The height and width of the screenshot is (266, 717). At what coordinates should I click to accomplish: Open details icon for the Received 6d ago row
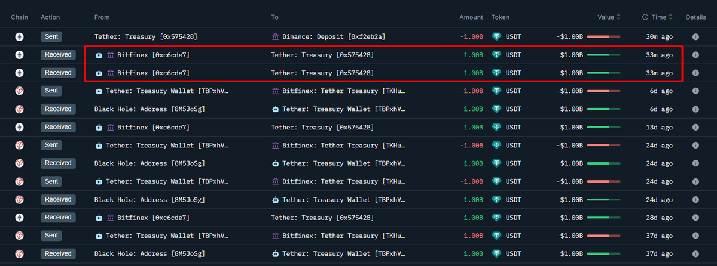(695, 109)
